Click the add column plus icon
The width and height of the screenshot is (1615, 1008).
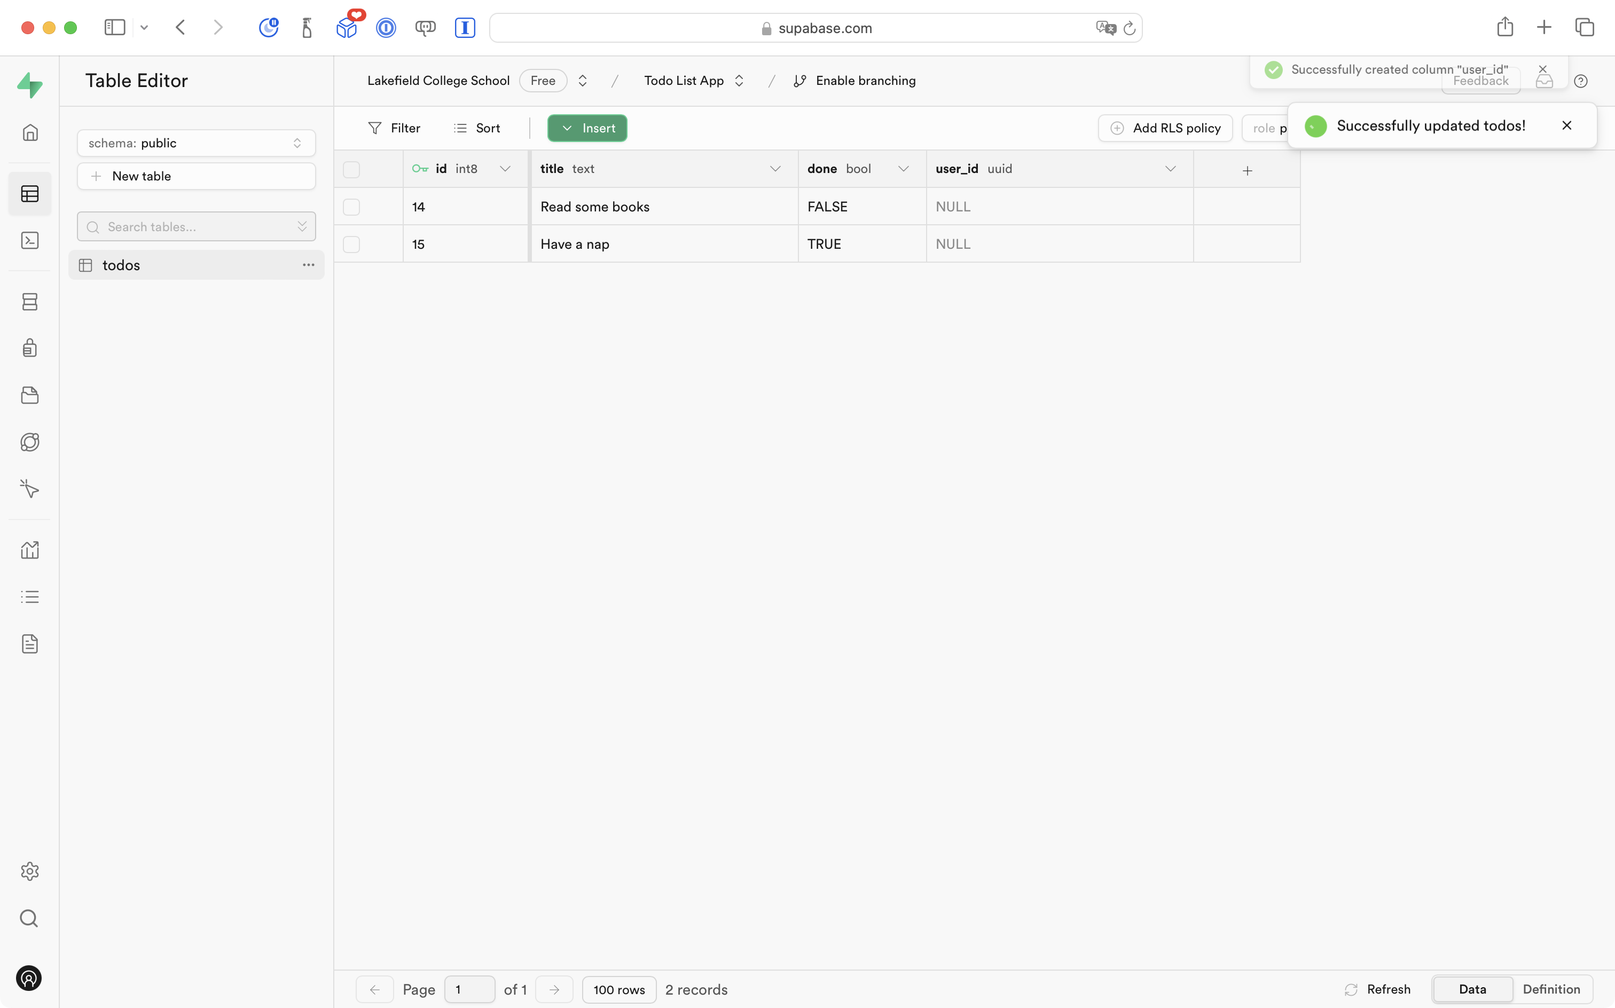1247,171
